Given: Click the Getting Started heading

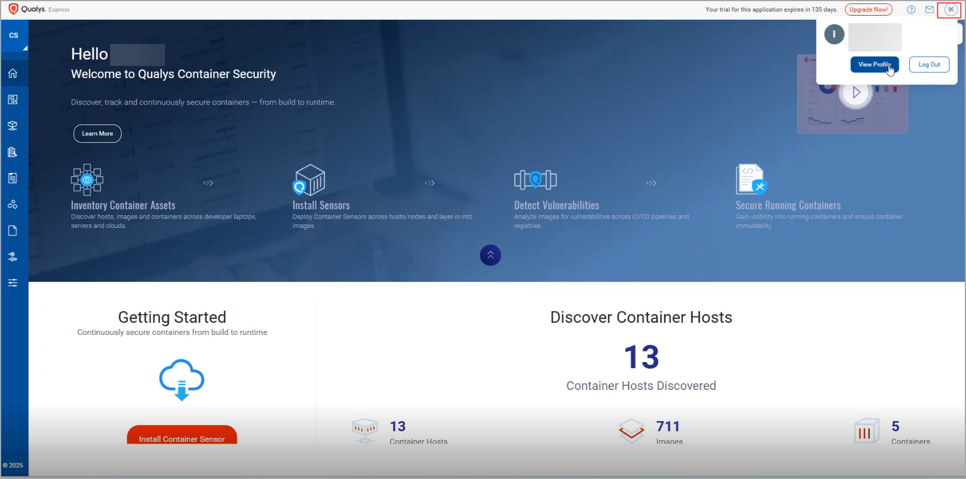Looking at the screenshot, I should (172, 317).
